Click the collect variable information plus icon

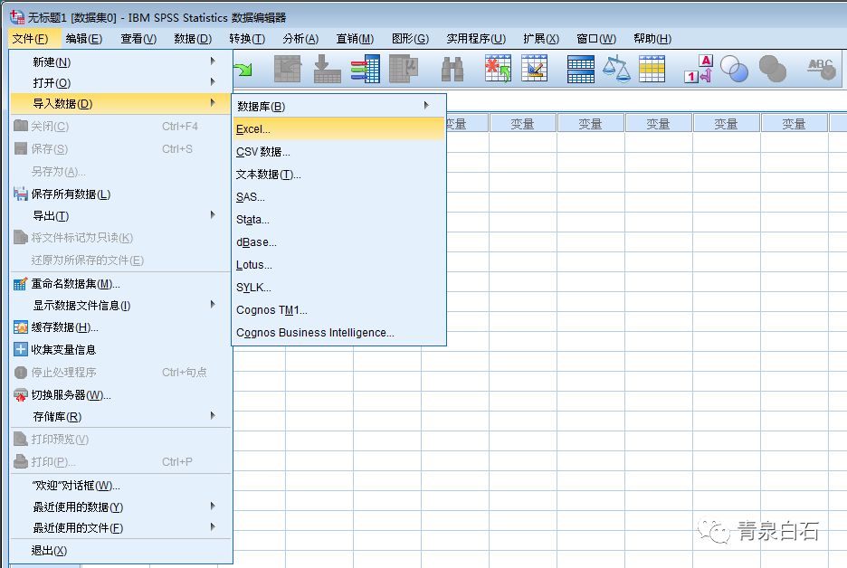[21, 349]
